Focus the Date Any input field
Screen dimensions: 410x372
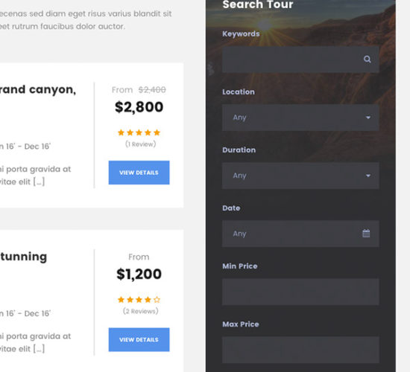300,234
